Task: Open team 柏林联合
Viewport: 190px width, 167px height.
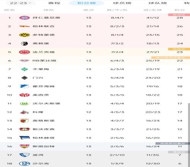Action: tap(44, 26)
